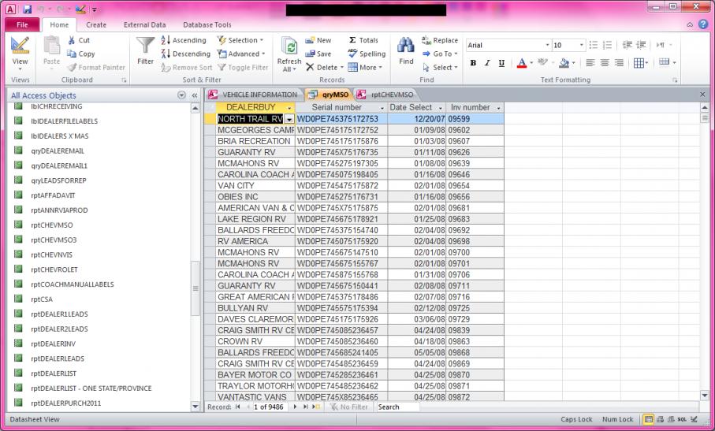The width and height of the screenshot is (715, 431).
Task: Open Selection filter dropdown
Action: pyautogui.click(x=240, y=40)
